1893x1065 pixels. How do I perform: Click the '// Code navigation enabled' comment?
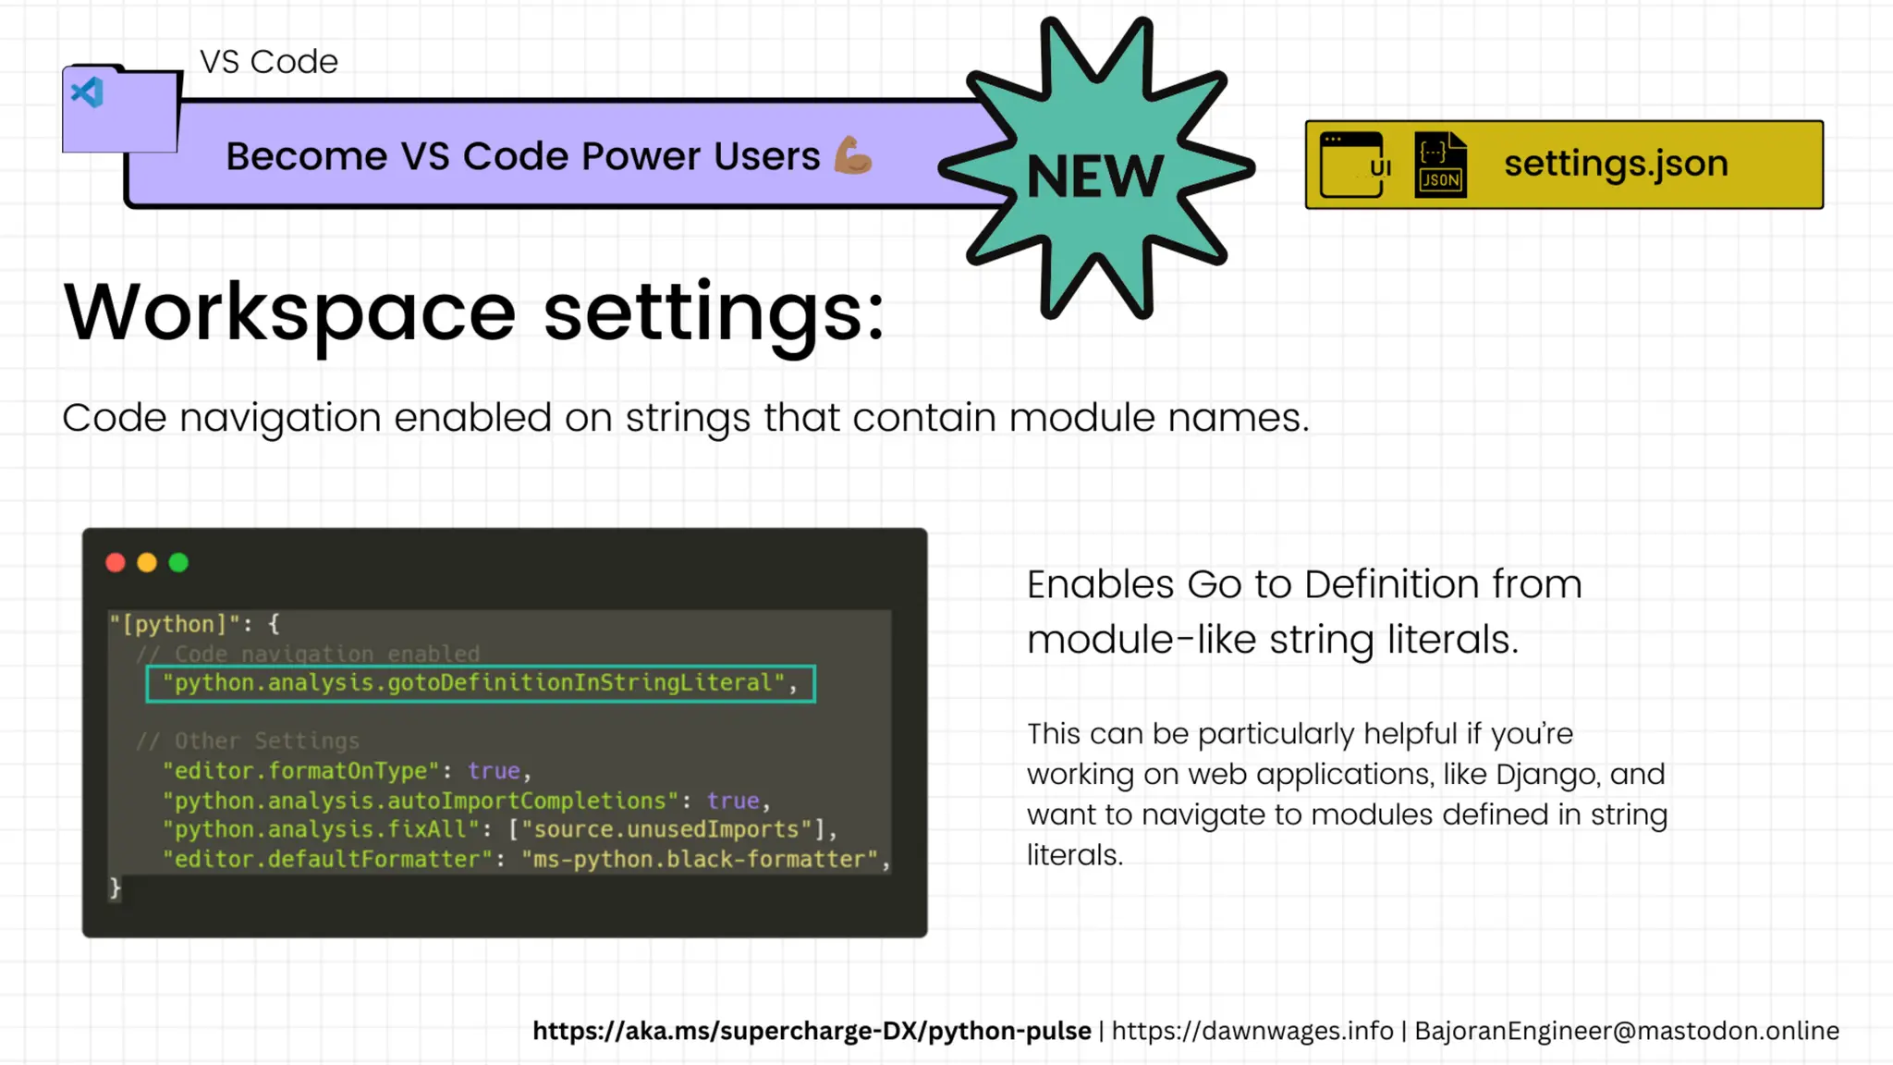(308, 654)
